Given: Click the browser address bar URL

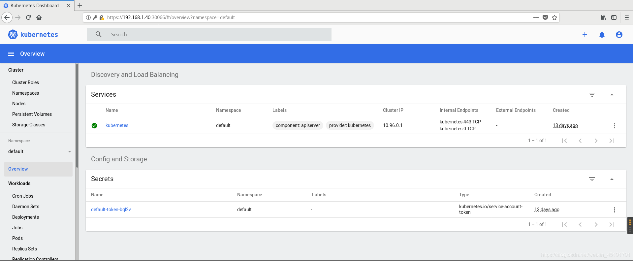Looking at the screenshot, I should point(171,17).
